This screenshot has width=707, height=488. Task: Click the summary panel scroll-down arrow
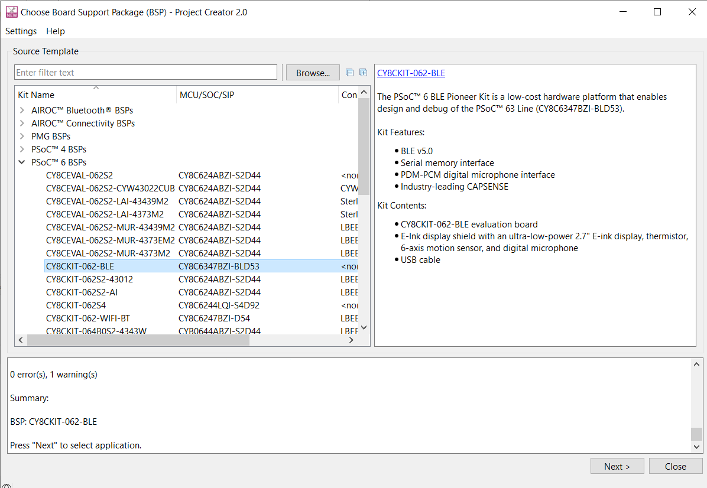[696, 447]
